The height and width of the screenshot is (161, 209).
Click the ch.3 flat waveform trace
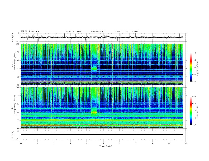102,135
